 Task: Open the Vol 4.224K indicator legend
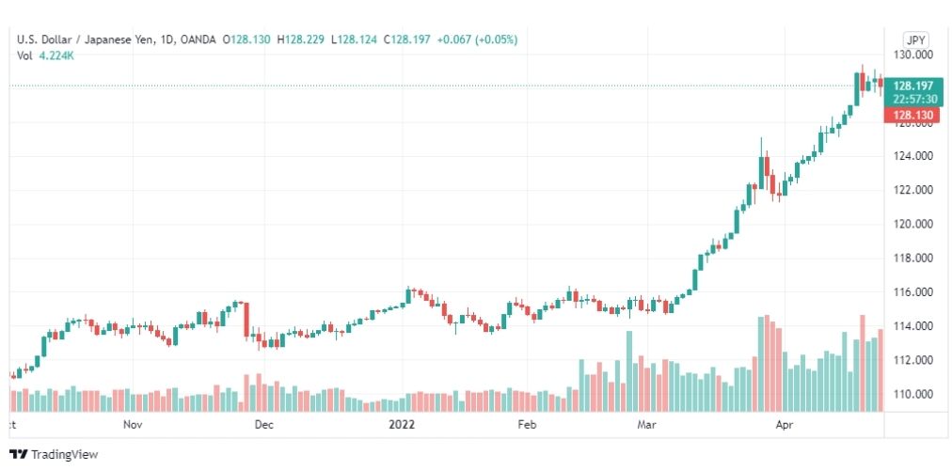45,55
